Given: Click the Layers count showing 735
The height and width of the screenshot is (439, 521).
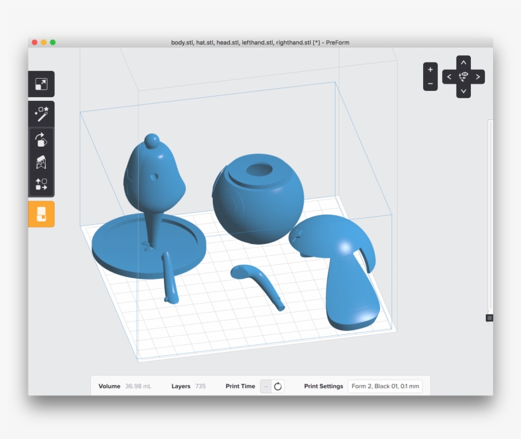Looking at the screenshot, I should click(201, 386).
